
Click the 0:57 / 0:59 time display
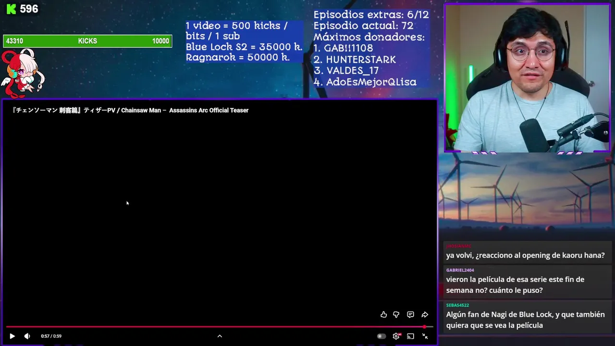coord(51,336)
